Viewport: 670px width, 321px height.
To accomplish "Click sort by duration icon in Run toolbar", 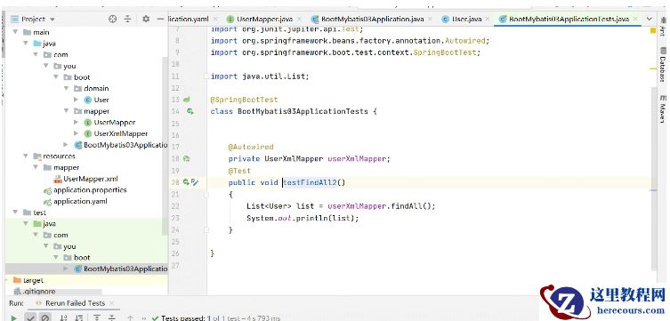I will coord(78,318).
